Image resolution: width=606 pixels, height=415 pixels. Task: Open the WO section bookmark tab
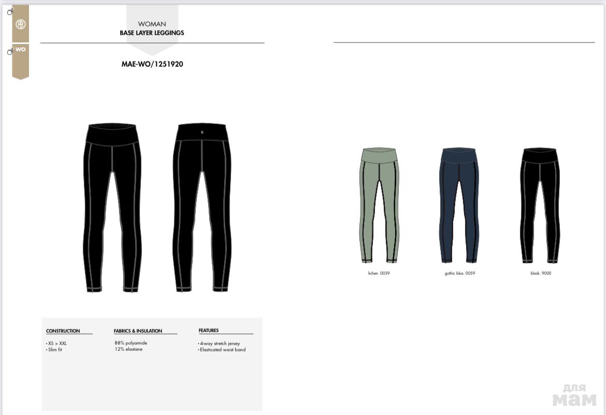click(21, 61)
